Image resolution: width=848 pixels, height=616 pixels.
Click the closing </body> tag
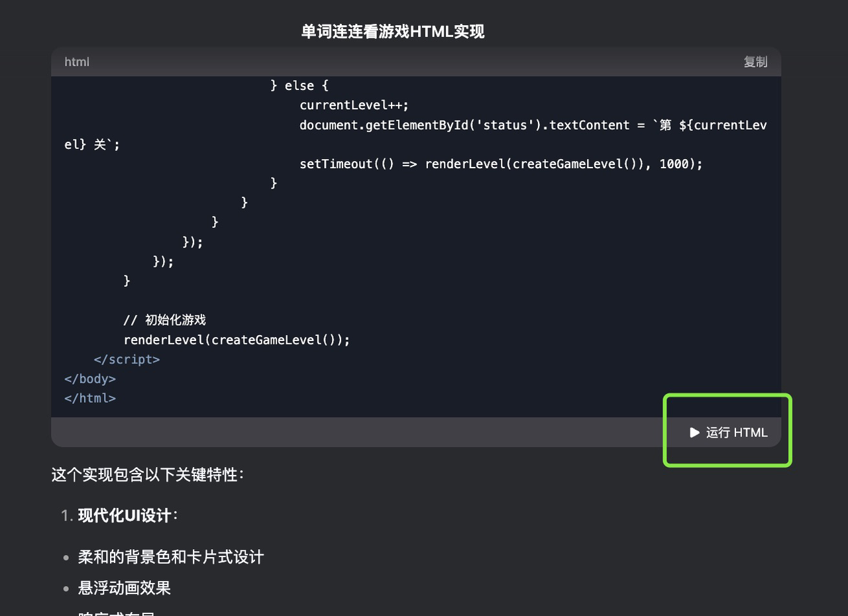(x=90, y=379)
